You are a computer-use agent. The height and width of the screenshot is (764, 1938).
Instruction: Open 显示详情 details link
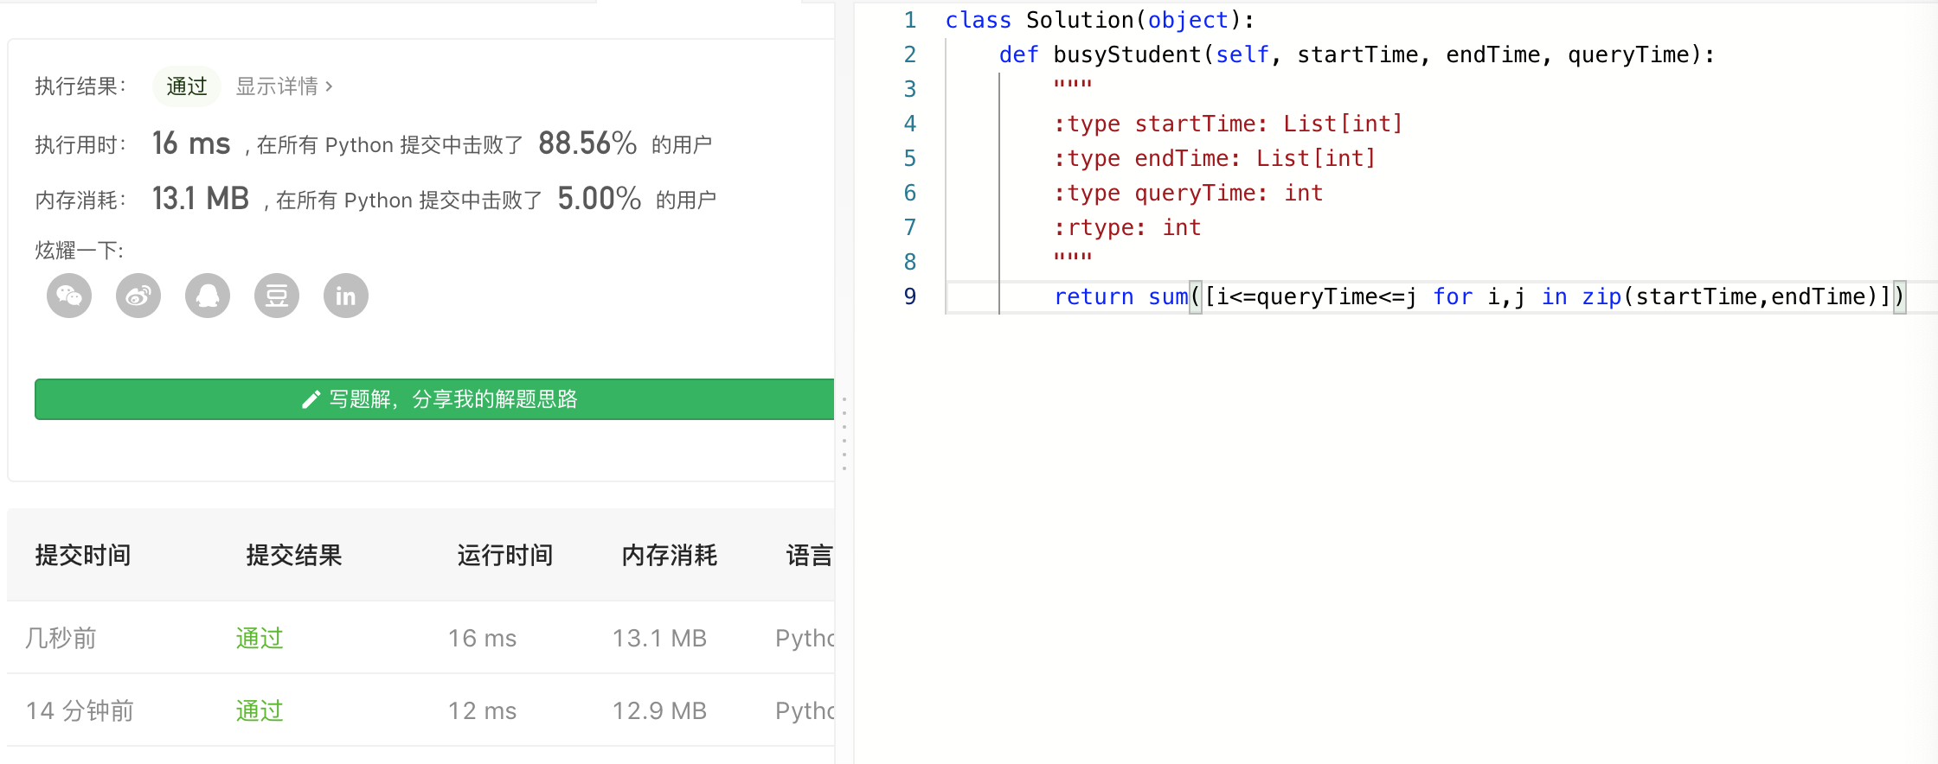pos(285,86)
